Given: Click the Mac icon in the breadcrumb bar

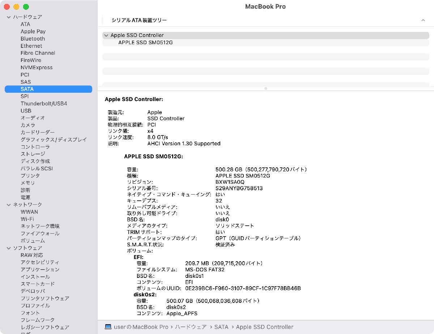Looking at the screenshot, I should pyautogui.click(x=108, y=327).
